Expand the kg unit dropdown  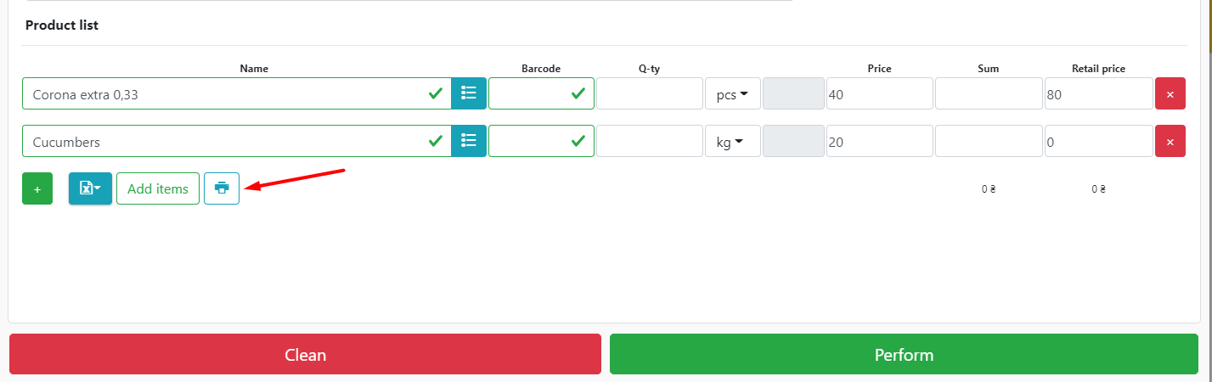732,141
